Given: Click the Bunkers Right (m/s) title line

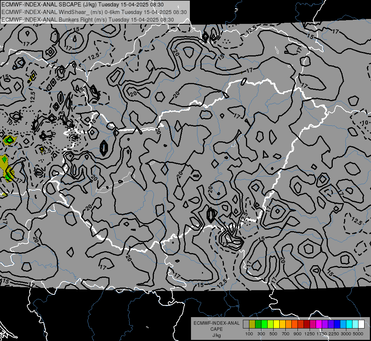Looking at the screenshot, I should [88, 20].
